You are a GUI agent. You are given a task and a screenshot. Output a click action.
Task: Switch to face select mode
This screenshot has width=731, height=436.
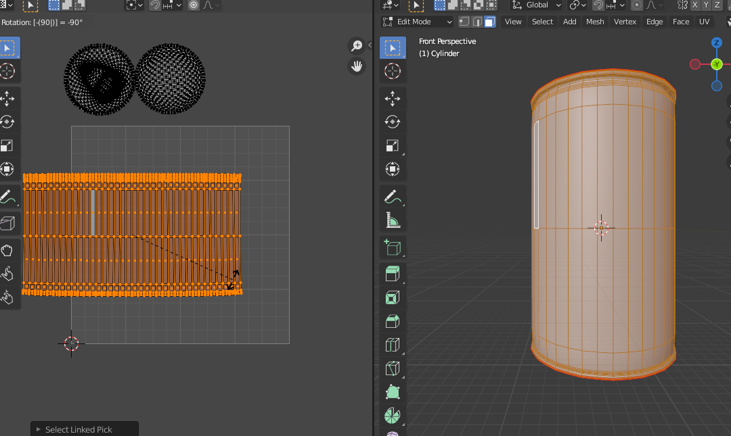pyautogui.click(x=489, y=22)
